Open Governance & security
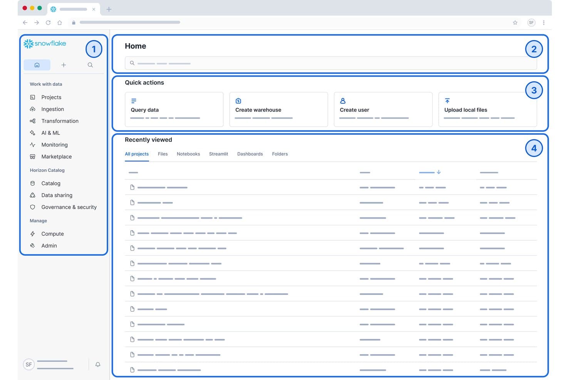This screenshot has width=570, height=380. 69,207
